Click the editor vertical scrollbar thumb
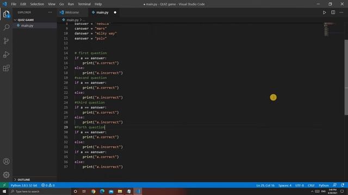Viewport: 348px width, 195px height. (x=346, y=77)
